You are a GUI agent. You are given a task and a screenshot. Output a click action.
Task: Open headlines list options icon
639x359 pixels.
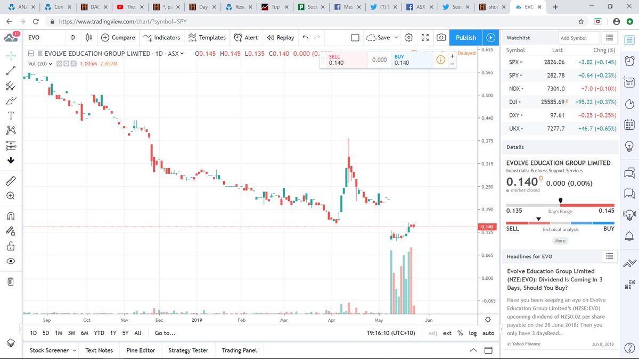coord(609,256)
